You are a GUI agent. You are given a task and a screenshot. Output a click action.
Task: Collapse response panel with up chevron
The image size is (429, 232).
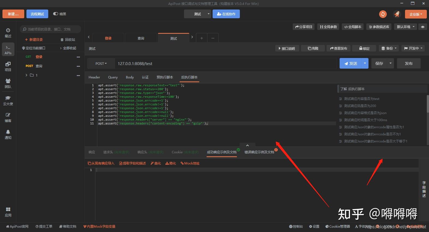247,145
